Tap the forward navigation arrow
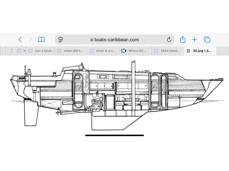Screen dimensions: 229x171 (x=30, y=40)
